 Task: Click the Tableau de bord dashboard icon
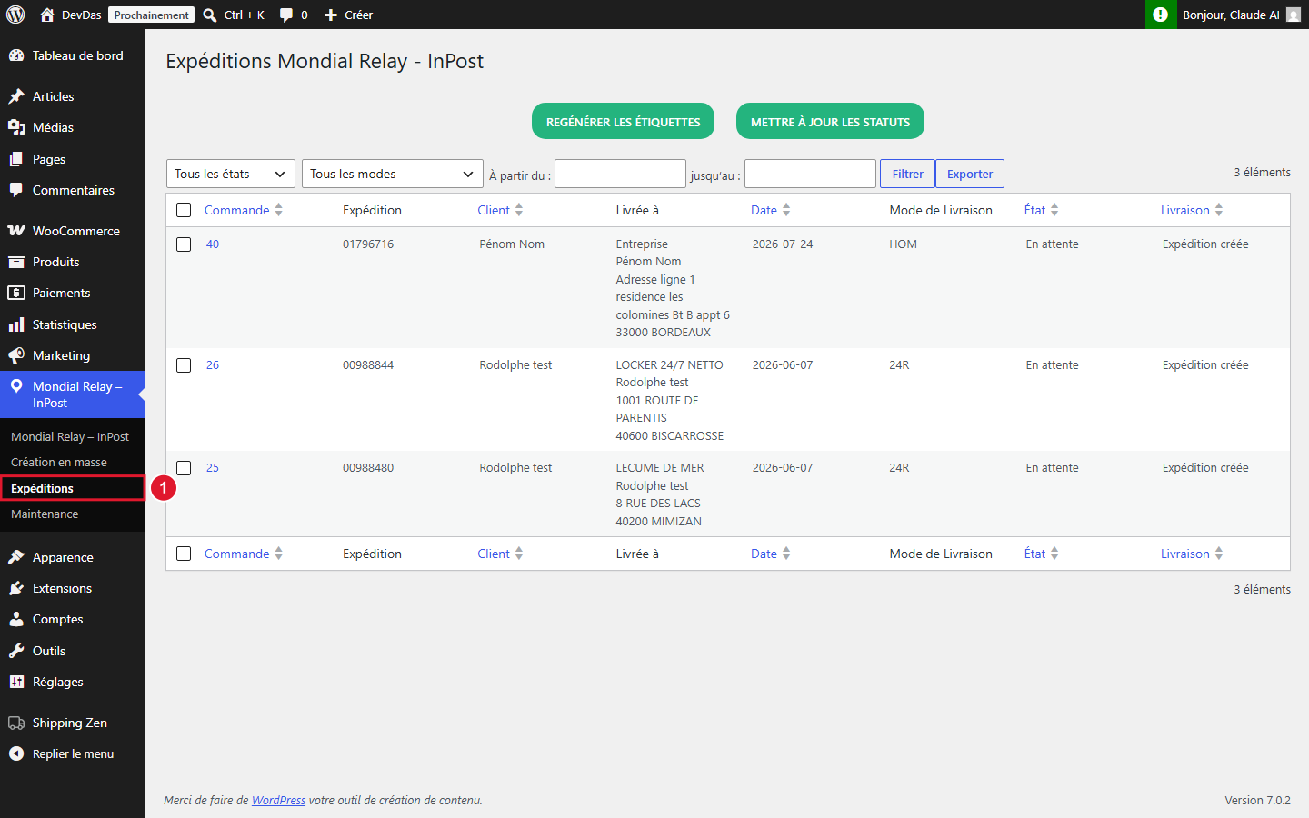(16, 55)
